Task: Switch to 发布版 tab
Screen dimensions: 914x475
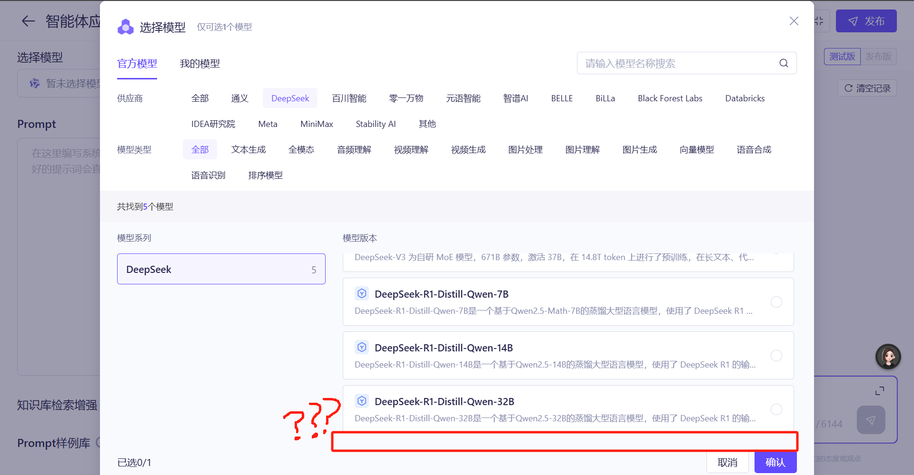Action: pos(878,57)
